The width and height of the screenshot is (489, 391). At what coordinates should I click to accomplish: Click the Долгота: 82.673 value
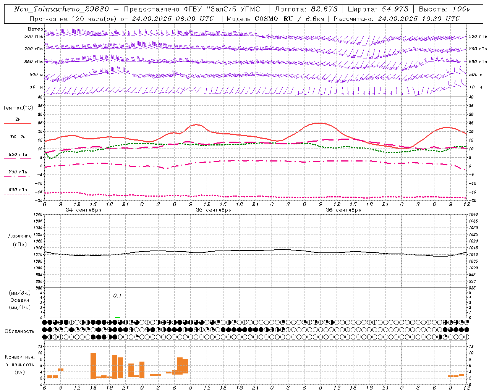click(x=306, y=9)
